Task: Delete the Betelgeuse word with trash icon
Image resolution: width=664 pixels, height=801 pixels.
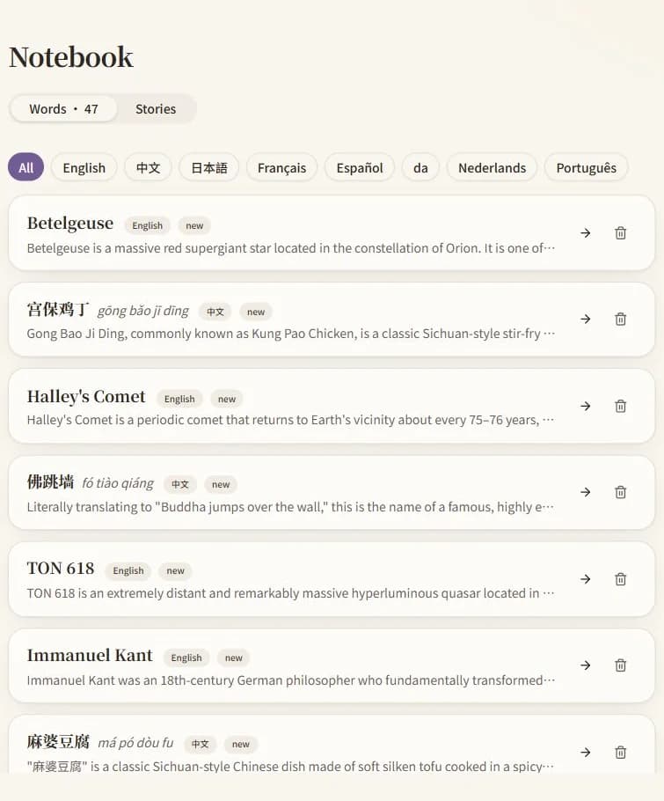Action: click(x=620, y=233)
